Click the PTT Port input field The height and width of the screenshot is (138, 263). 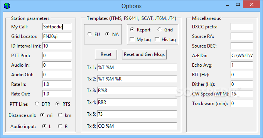[x=57, y=56]
